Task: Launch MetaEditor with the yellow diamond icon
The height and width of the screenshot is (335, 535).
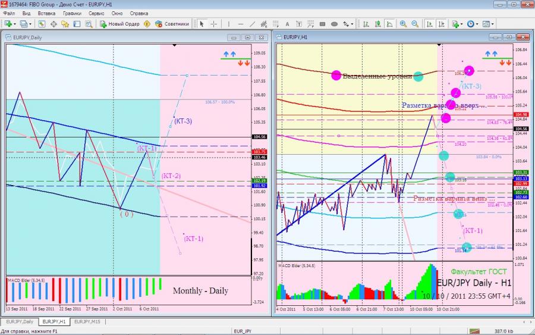Action: [147, 24]
